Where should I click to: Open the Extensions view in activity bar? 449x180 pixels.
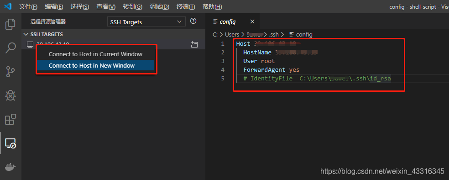10,119
